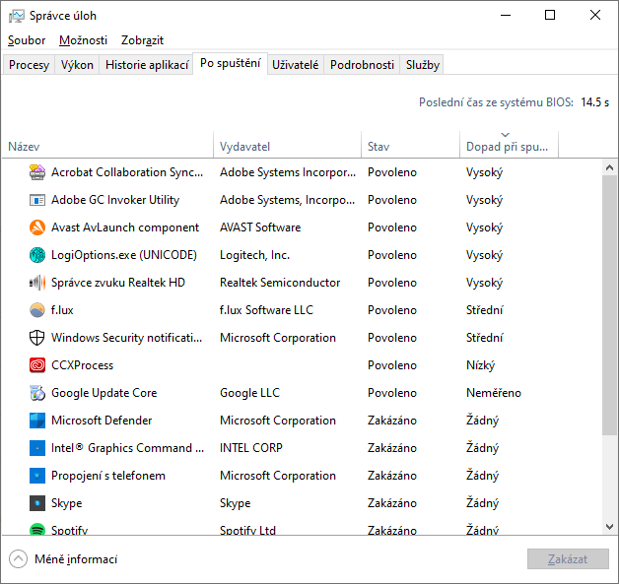Viewport: 619px width, 584px height.
Task: Switch to the Výkon tab
Action: pyautogui.click(x=77, y=65)
